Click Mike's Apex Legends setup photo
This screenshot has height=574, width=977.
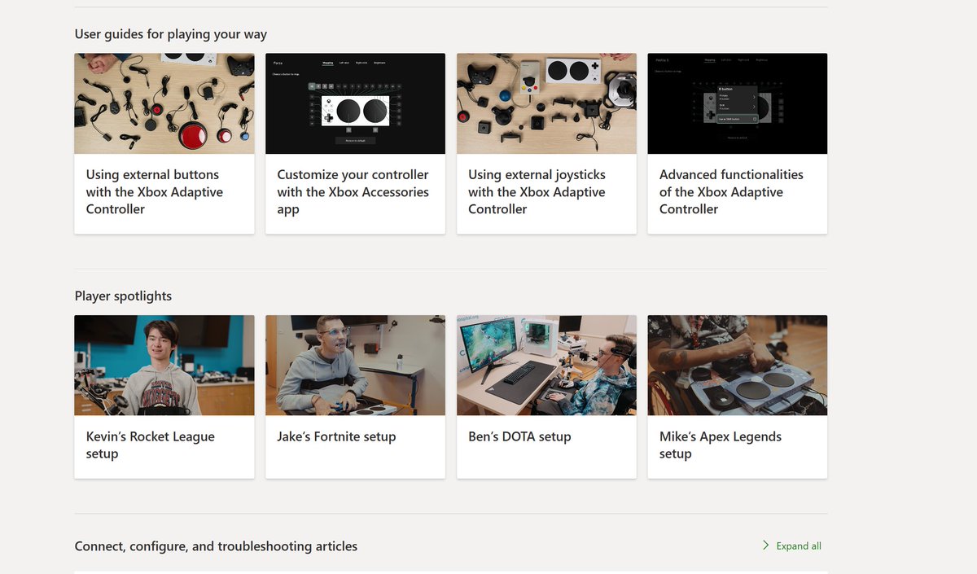[738, 366]
